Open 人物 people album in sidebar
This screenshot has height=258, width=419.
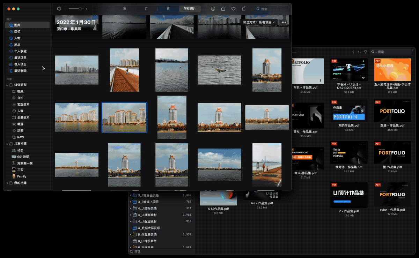click(27, 38)
